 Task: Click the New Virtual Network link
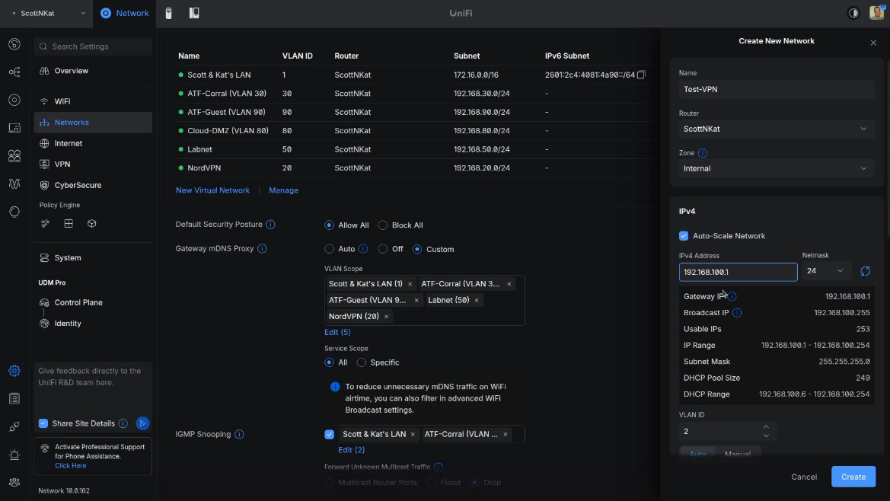click(212, 190)
